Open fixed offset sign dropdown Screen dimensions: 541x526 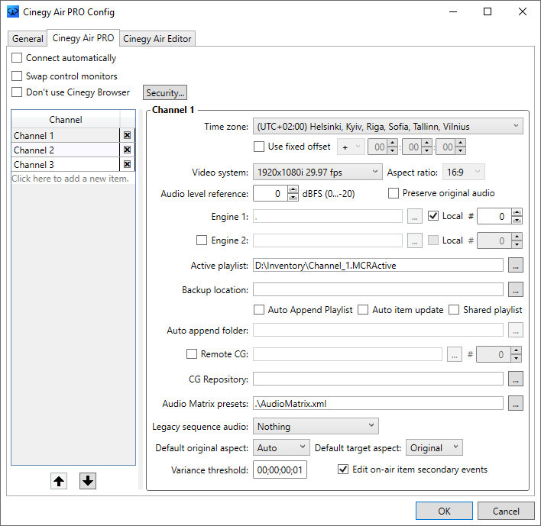pos(351,147)
